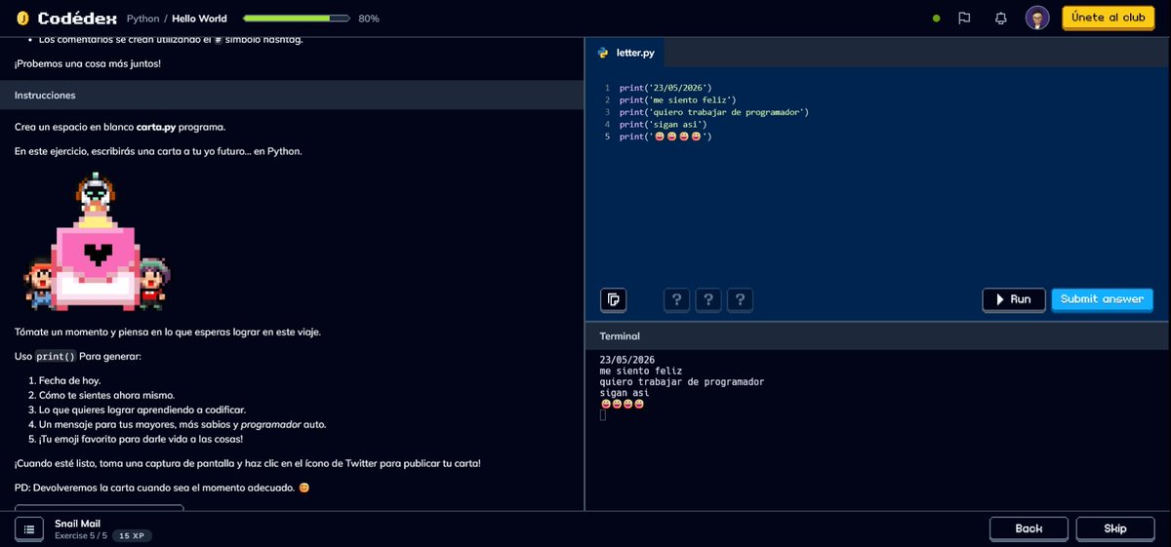Open the Python course breadcrumb
This screenshot has width=1171, height=547.
pos(142,19)
